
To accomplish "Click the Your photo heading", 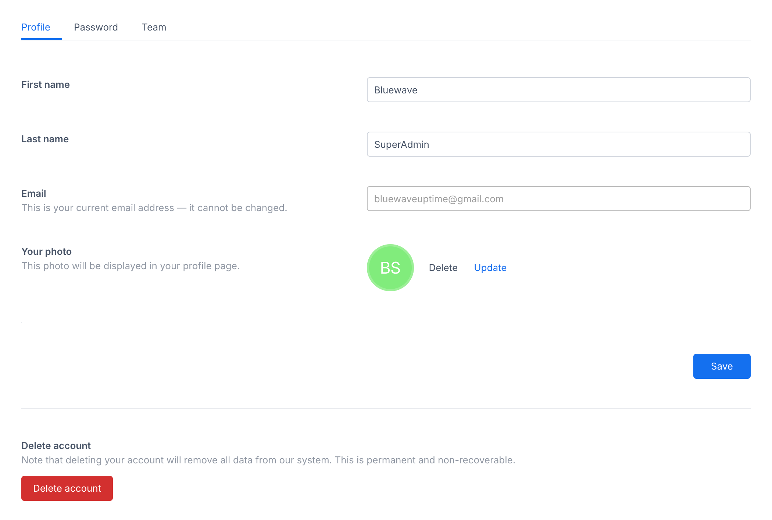I will [46, 252].
